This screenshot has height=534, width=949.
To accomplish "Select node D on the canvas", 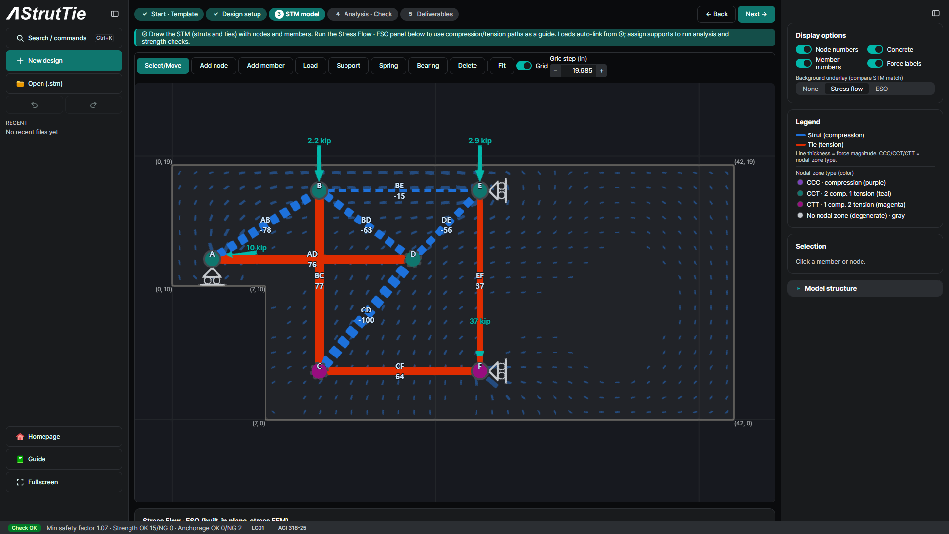I will click(x=413, y=258).
